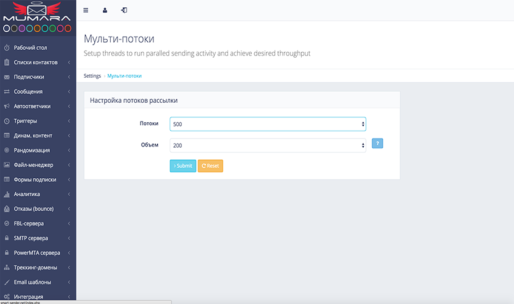The width and height of the screenshot is (514, 304).
Task: Expand the Списки контактов sidebar submenu
Action: point(36,62)
